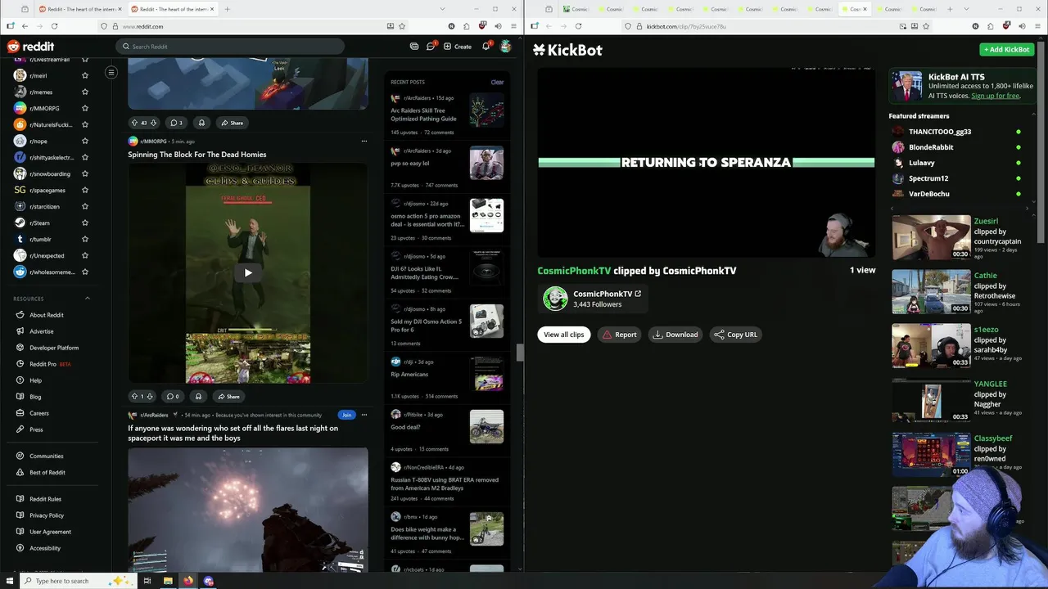Click Sign up for free link

(x=995, y=96)
